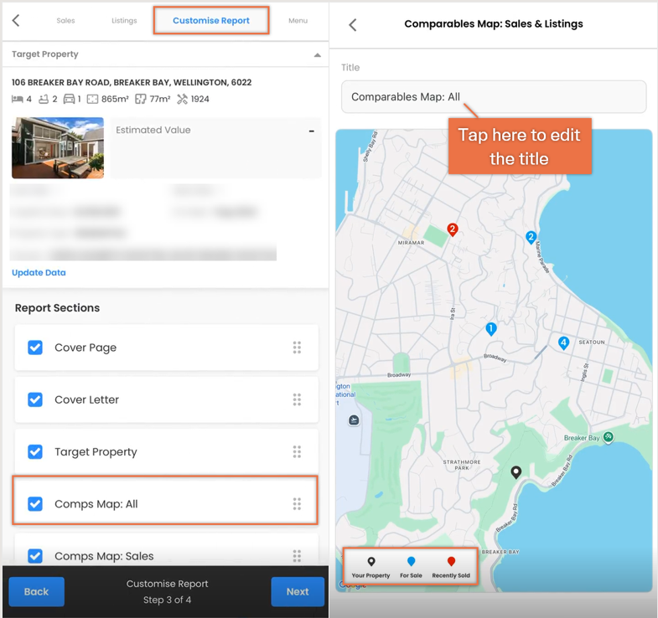Screen dimensions: 658x618
Task: Open the Sales tab
Action: [x=65, y=21]
